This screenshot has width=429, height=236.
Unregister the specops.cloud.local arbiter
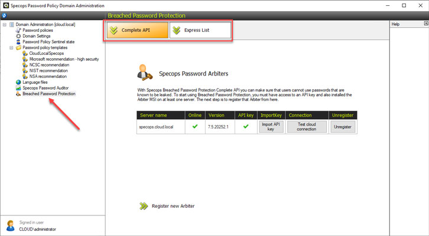point(343,126)
